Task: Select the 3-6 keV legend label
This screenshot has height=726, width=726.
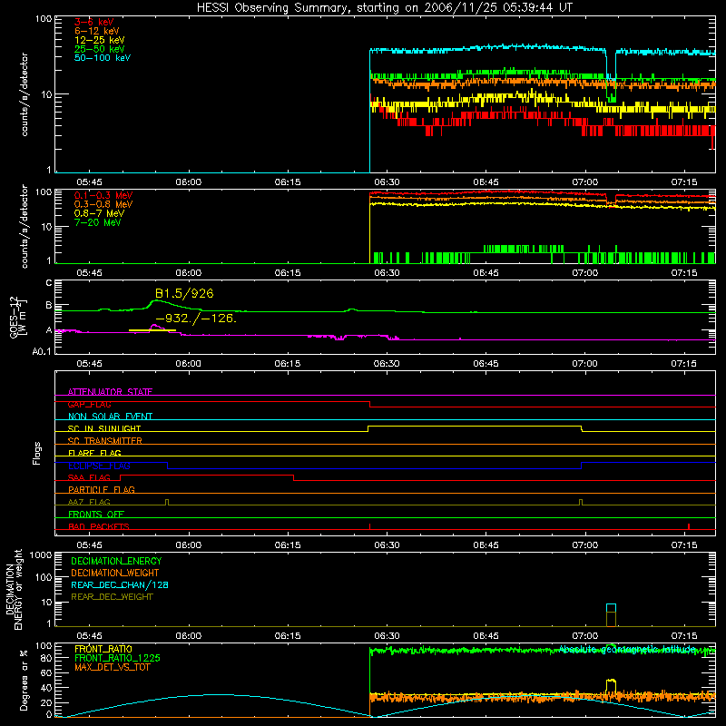Action: (94, 22)
